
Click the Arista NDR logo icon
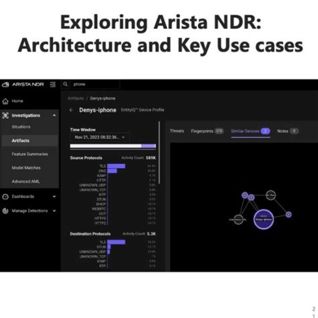5,84
